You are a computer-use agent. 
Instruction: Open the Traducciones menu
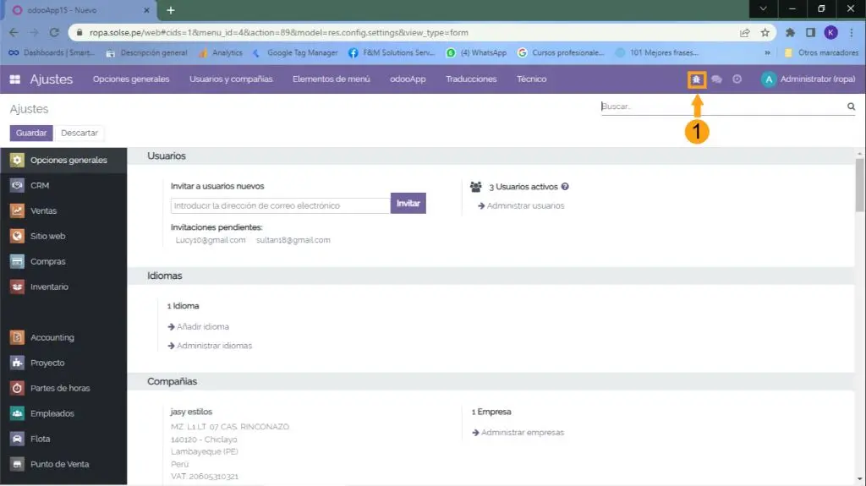(x=471, y=79)
